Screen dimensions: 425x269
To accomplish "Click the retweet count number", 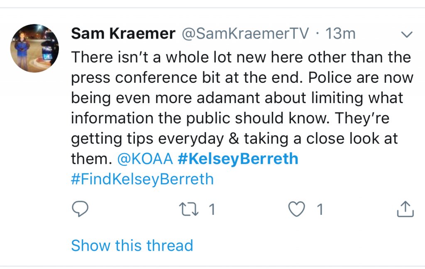I will click(x=212, y=210).
